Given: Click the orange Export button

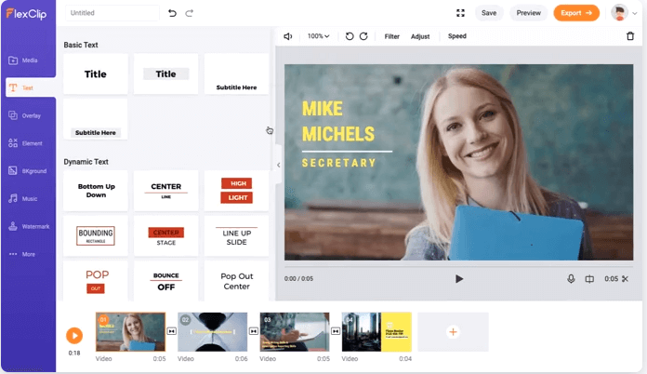Looking at the screenshot, I should click(x=576, y=13).
